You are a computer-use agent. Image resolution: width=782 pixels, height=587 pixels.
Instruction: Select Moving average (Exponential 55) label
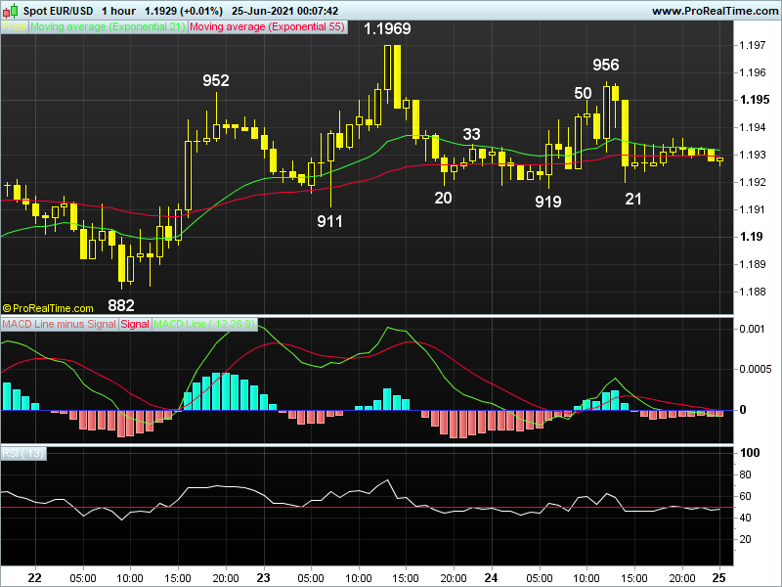click(x=266, y=27)
